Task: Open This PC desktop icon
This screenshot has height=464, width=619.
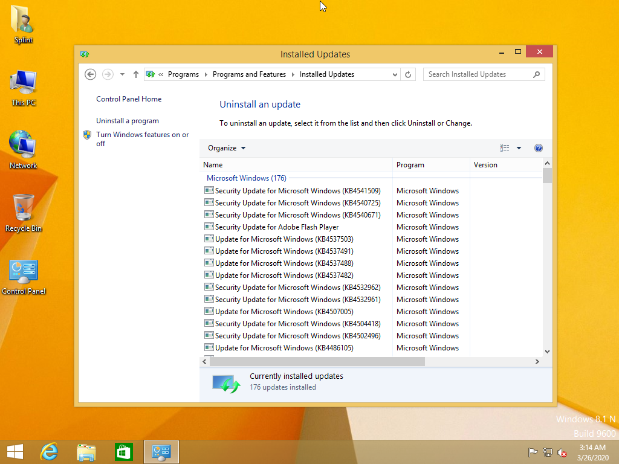Action: (24, 88)
